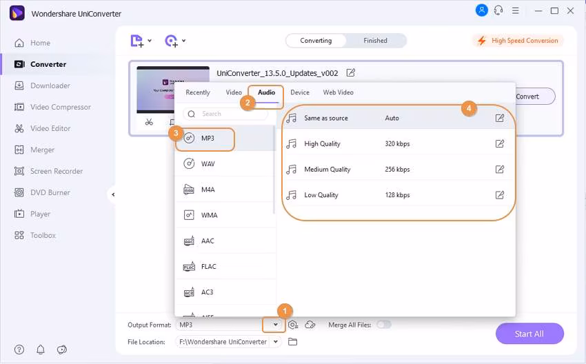Choose Same as source Auto preset
The width and height of the screenshot is (586, 364).
pyautogui.click(x=396, y=118)
